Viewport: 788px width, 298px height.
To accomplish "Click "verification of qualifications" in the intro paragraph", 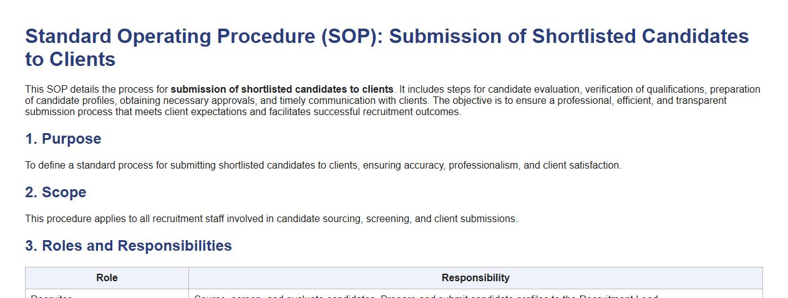I will click(644, 90).
